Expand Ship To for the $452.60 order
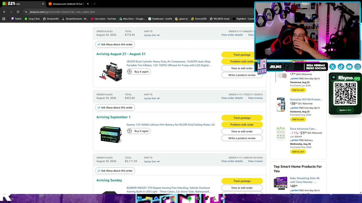 pos(152,98)
